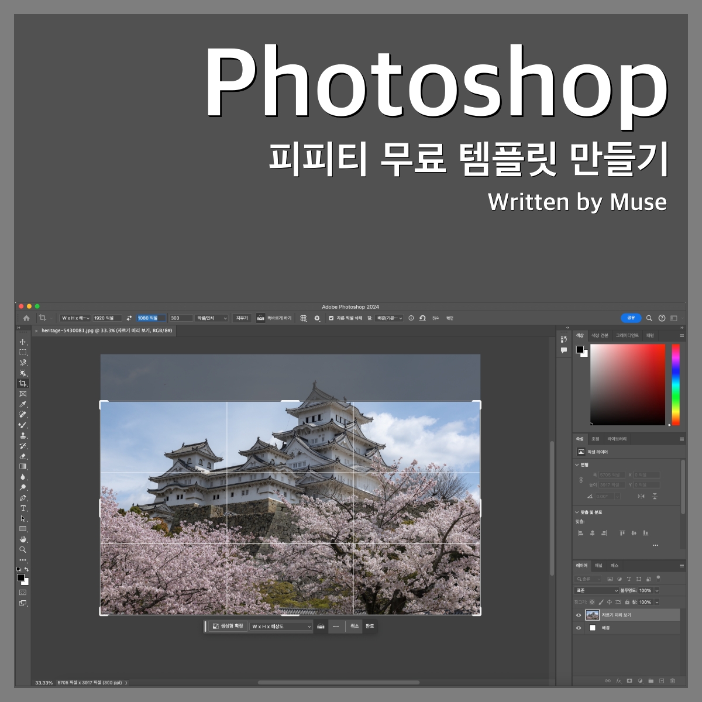Image resolution: width=702 pixels, height=702 pixels.
Task: Click the 똑바르게 하기 straighten button
Action: [x=274, y=318]
